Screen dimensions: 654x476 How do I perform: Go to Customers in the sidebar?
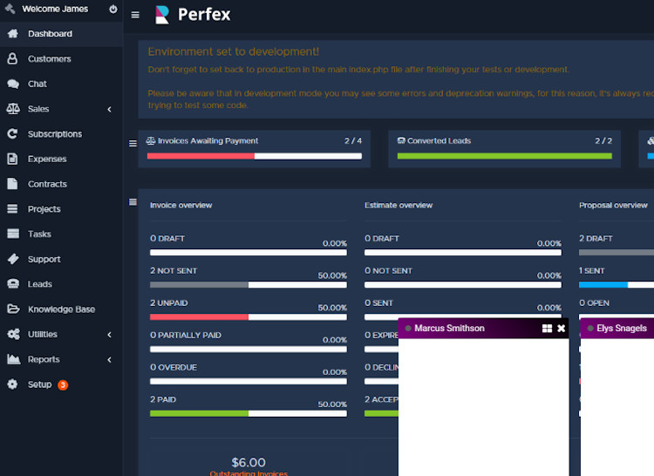coord(61,58)
